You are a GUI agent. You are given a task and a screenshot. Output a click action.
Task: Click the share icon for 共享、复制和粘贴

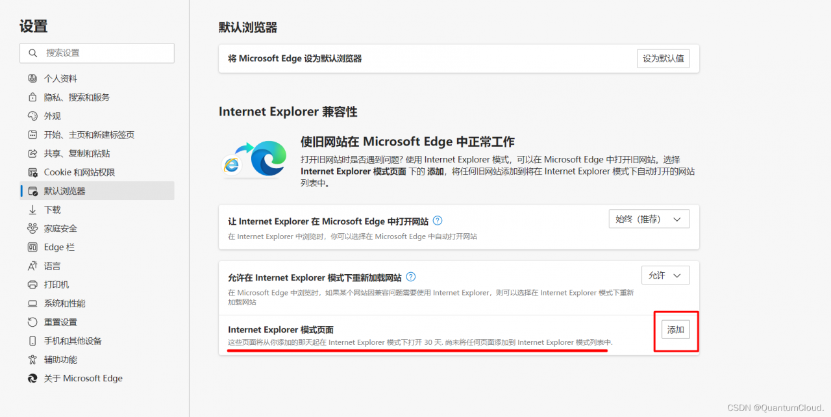pyautogui.click(x=32, y=154)
